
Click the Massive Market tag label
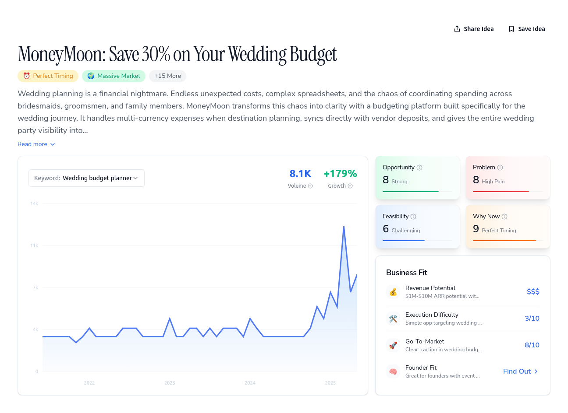[x=119, y=76]
